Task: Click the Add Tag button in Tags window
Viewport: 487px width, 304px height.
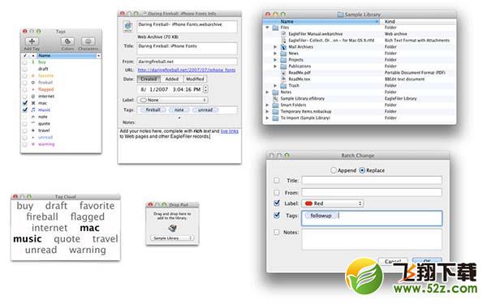Action: [32, 41]
